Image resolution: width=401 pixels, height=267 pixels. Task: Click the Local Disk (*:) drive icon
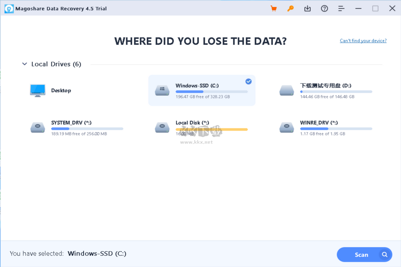pos(162,128)
